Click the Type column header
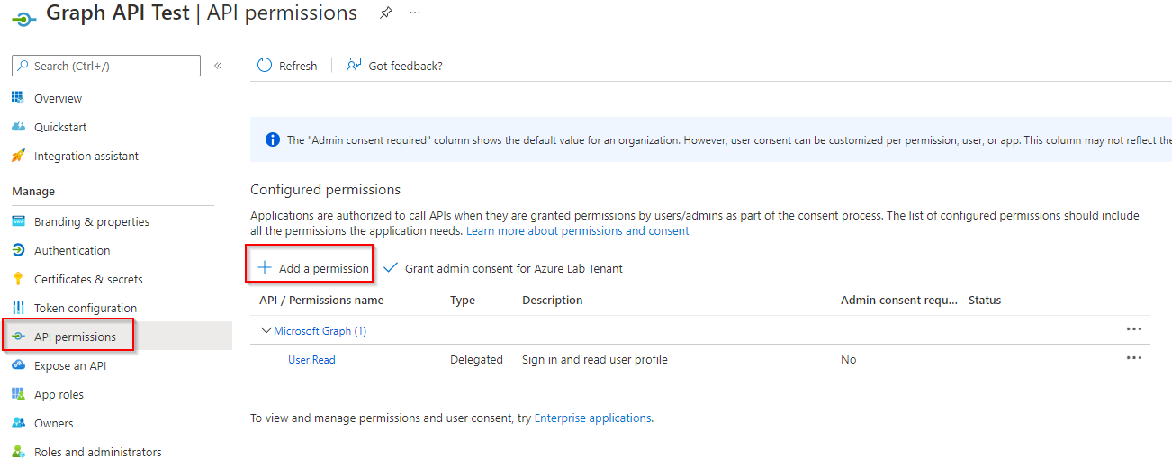Viewport: 1172px width, 467px height. [463, 301]
